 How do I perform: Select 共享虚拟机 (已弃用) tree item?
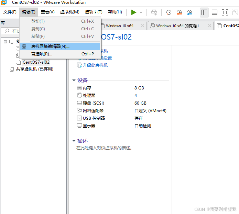(35, 69)
